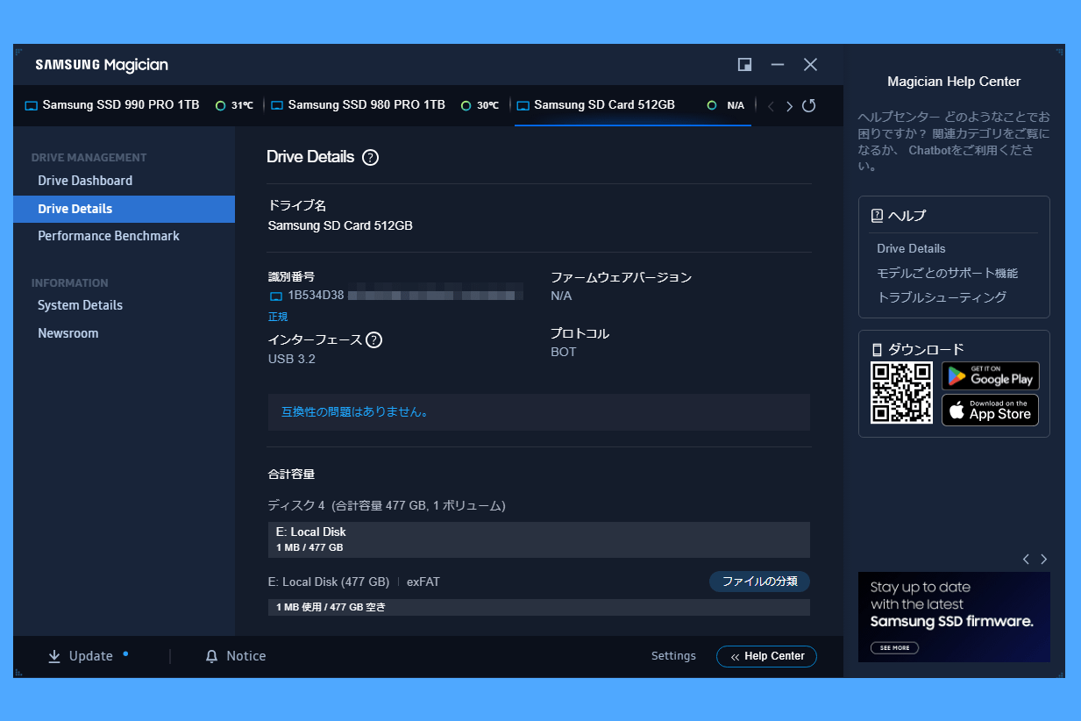Click the ファイルの分類 button

click(759, 582)
